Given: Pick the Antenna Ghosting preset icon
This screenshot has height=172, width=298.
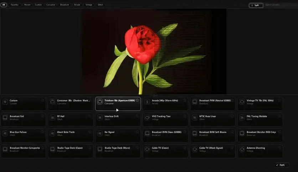Looking at the screenshot, I should (x=242, y=149).
